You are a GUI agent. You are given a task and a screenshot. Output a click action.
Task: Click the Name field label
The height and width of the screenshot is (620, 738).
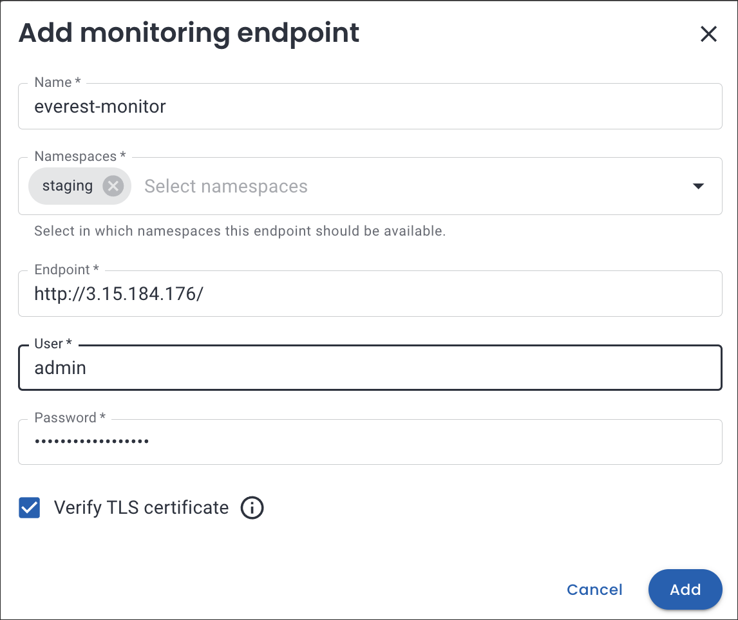coord(57,82)
